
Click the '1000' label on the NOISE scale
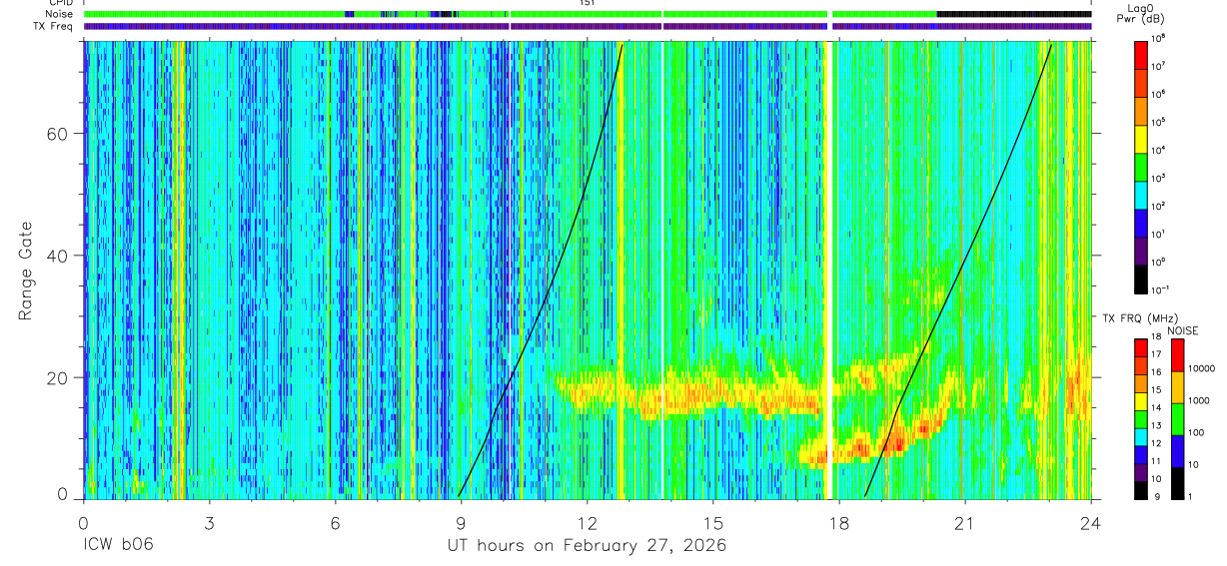click(x=1201, y=400)
